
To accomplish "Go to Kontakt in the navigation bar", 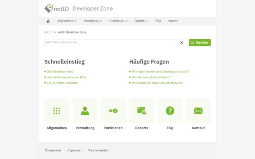I will [173, 21].
